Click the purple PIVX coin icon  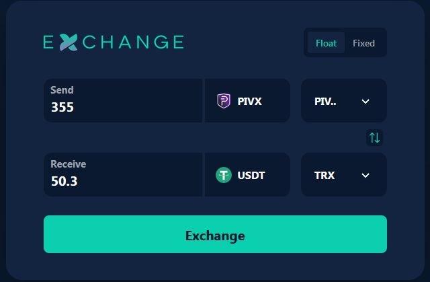click(x=224, y=101)
